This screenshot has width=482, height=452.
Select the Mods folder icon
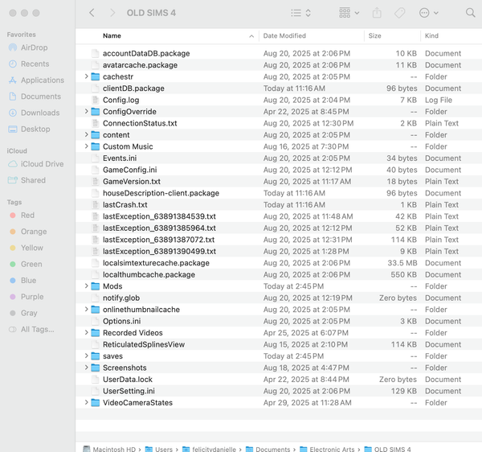pyautogui.click(x=96, y=286)
